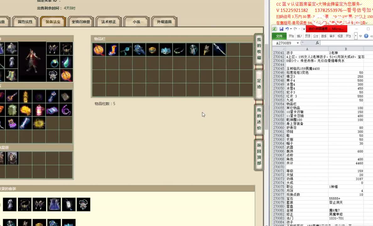Select the blue boot in item bar

(112, 50)
